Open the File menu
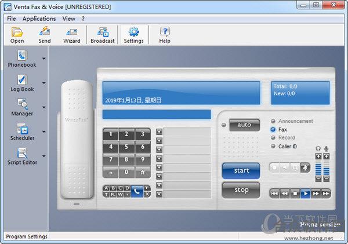 12,19
